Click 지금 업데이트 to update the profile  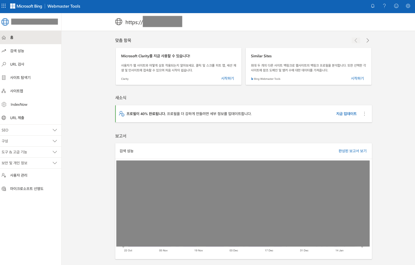[x=346, y=113]
